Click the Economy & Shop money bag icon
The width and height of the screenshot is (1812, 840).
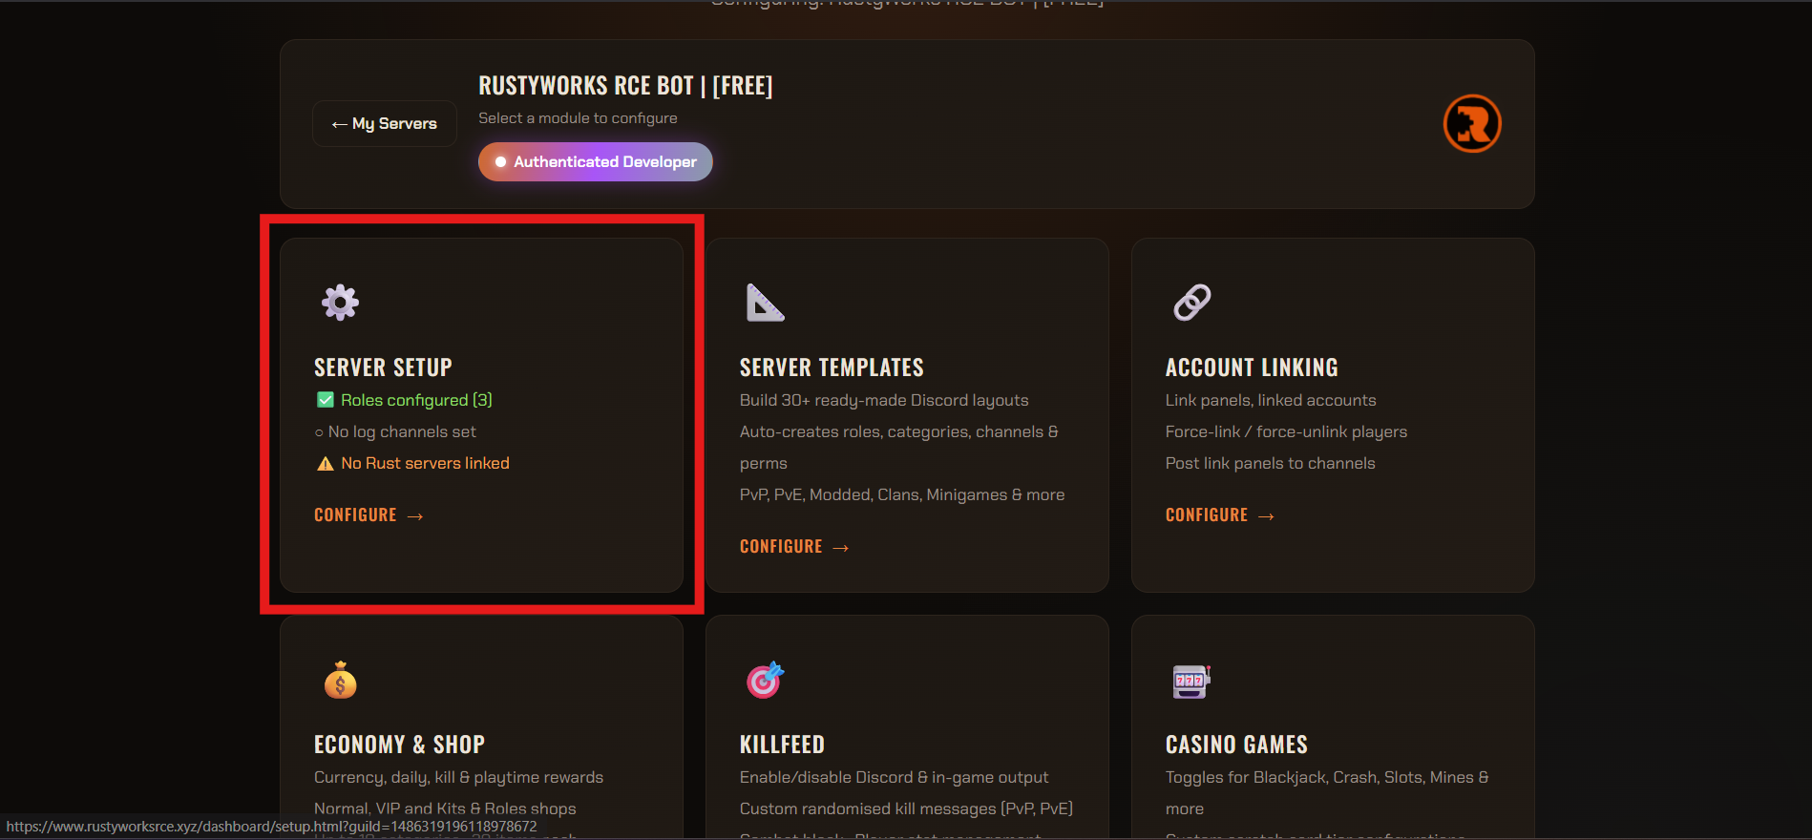pyautogui.click(x=340, y=680)
